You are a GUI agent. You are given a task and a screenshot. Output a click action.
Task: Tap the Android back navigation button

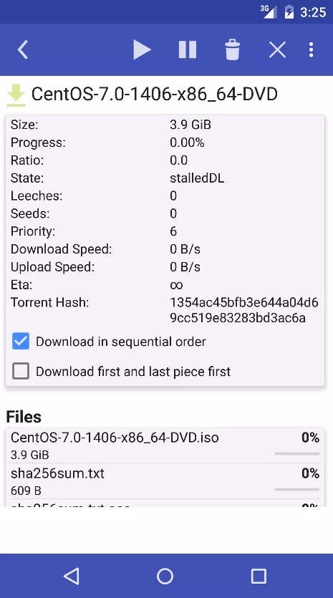click(72, 576)
